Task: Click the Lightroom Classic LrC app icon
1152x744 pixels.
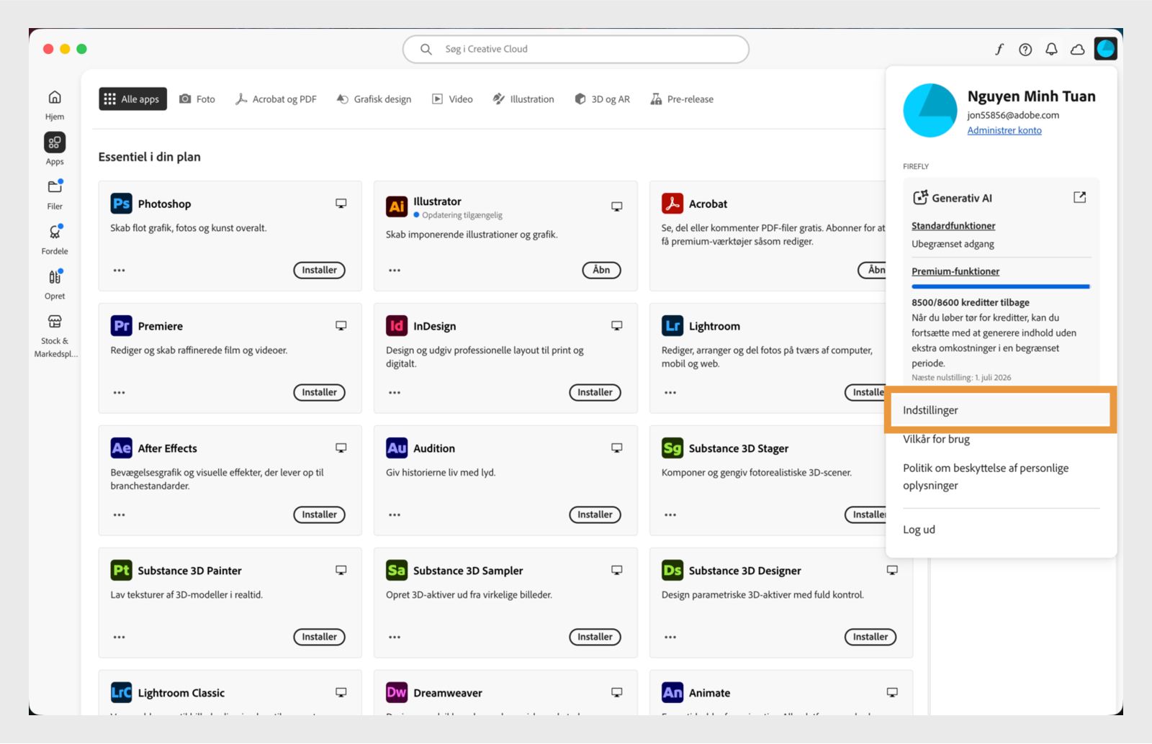Action: 121,692
